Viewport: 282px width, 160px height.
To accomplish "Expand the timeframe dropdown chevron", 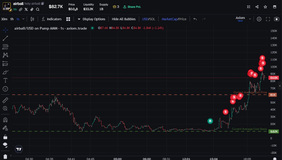I will (x=23, y=19).
